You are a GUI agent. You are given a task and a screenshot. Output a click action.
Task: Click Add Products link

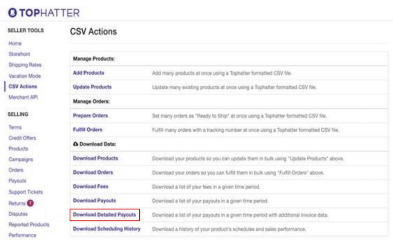[89, 73]
